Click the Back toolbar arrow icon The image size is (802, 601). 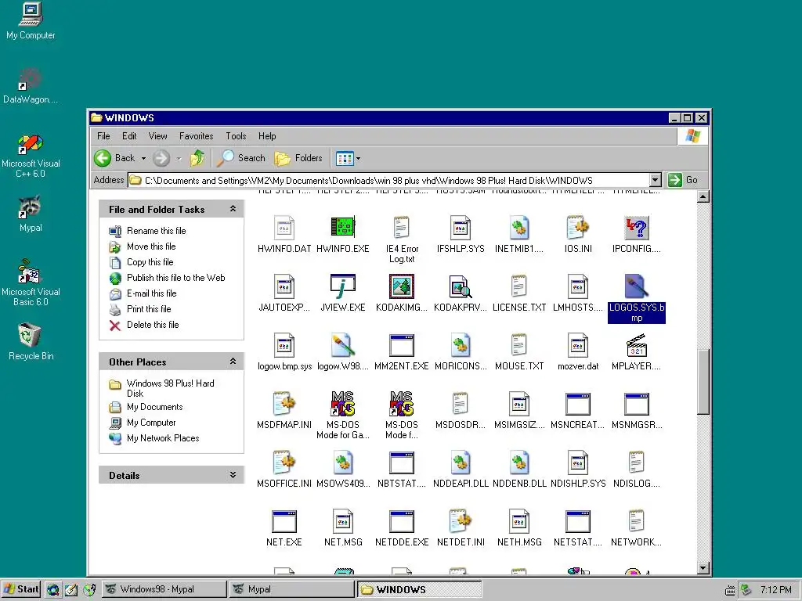tap(103, 158)
